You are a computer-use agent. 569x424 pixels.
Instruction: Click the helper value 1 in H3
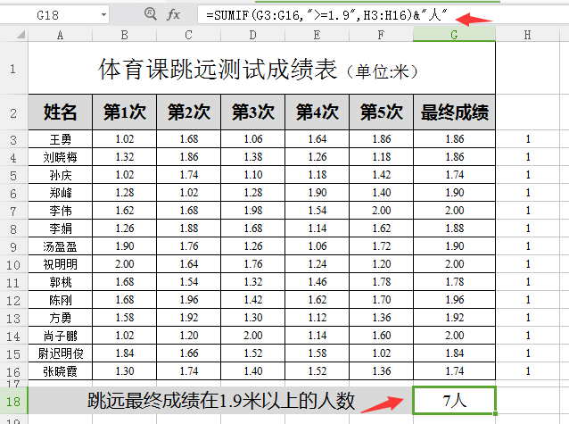(x=528, y=139)
